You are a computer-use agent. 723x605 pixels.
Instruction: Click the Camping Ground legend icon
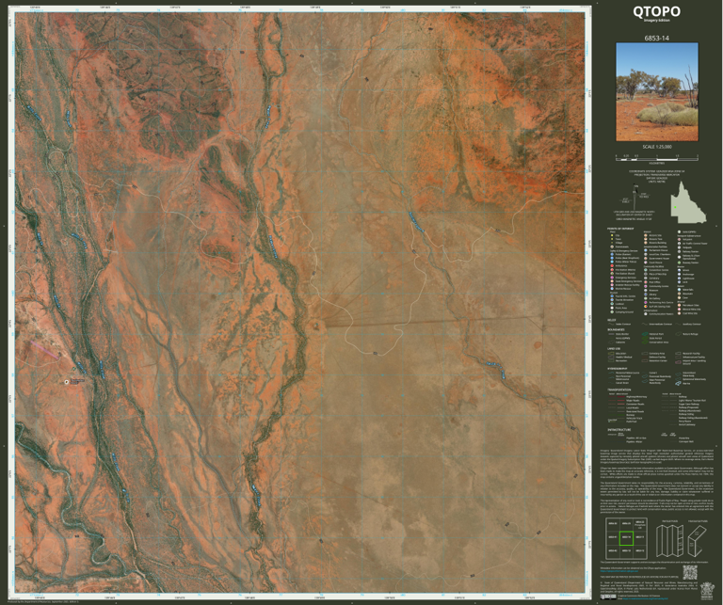612,312
